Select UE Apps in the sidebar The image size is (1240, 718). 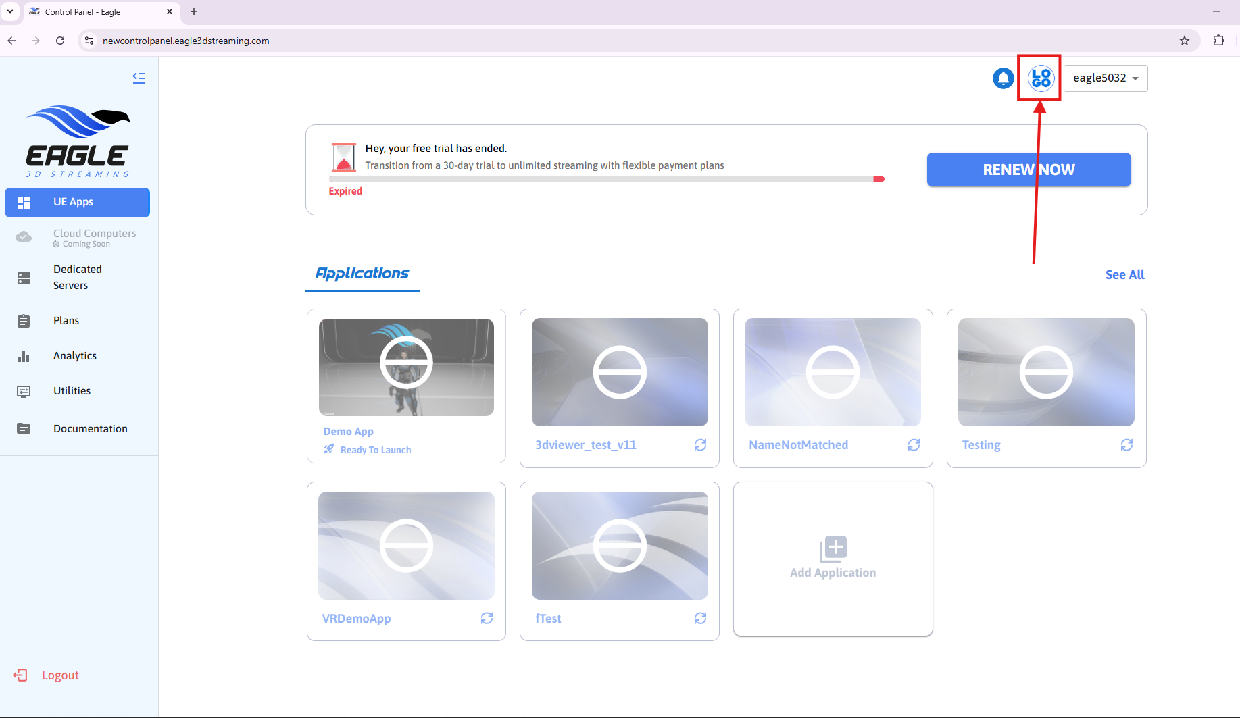tap(77, 202)
